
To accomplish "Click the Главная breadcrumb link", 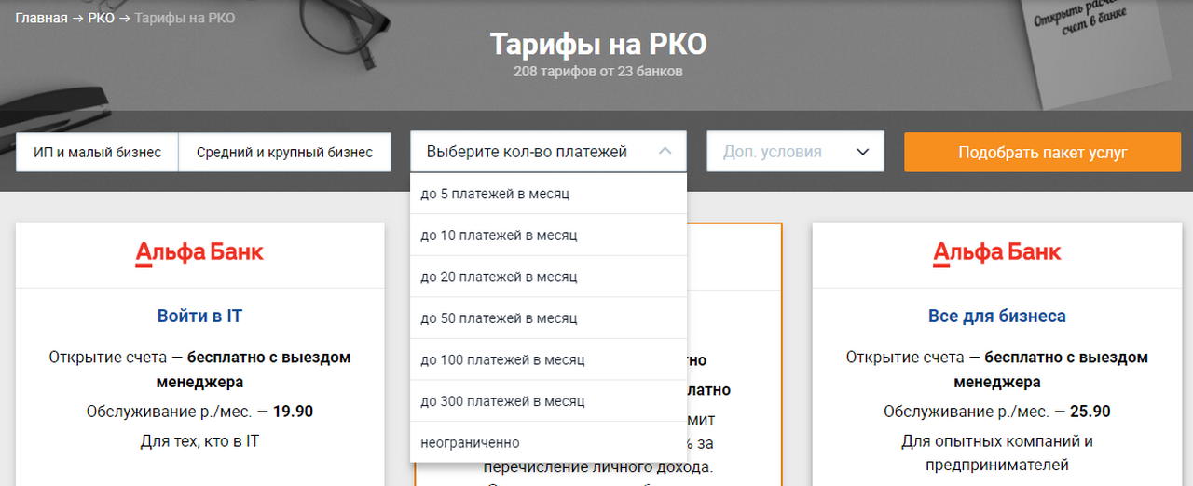I will click(x=41, y=18).
